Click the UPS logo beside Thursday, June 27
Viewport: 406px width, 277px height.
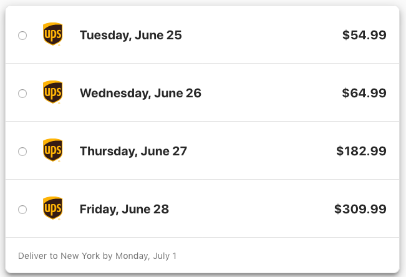click(52, 151)
